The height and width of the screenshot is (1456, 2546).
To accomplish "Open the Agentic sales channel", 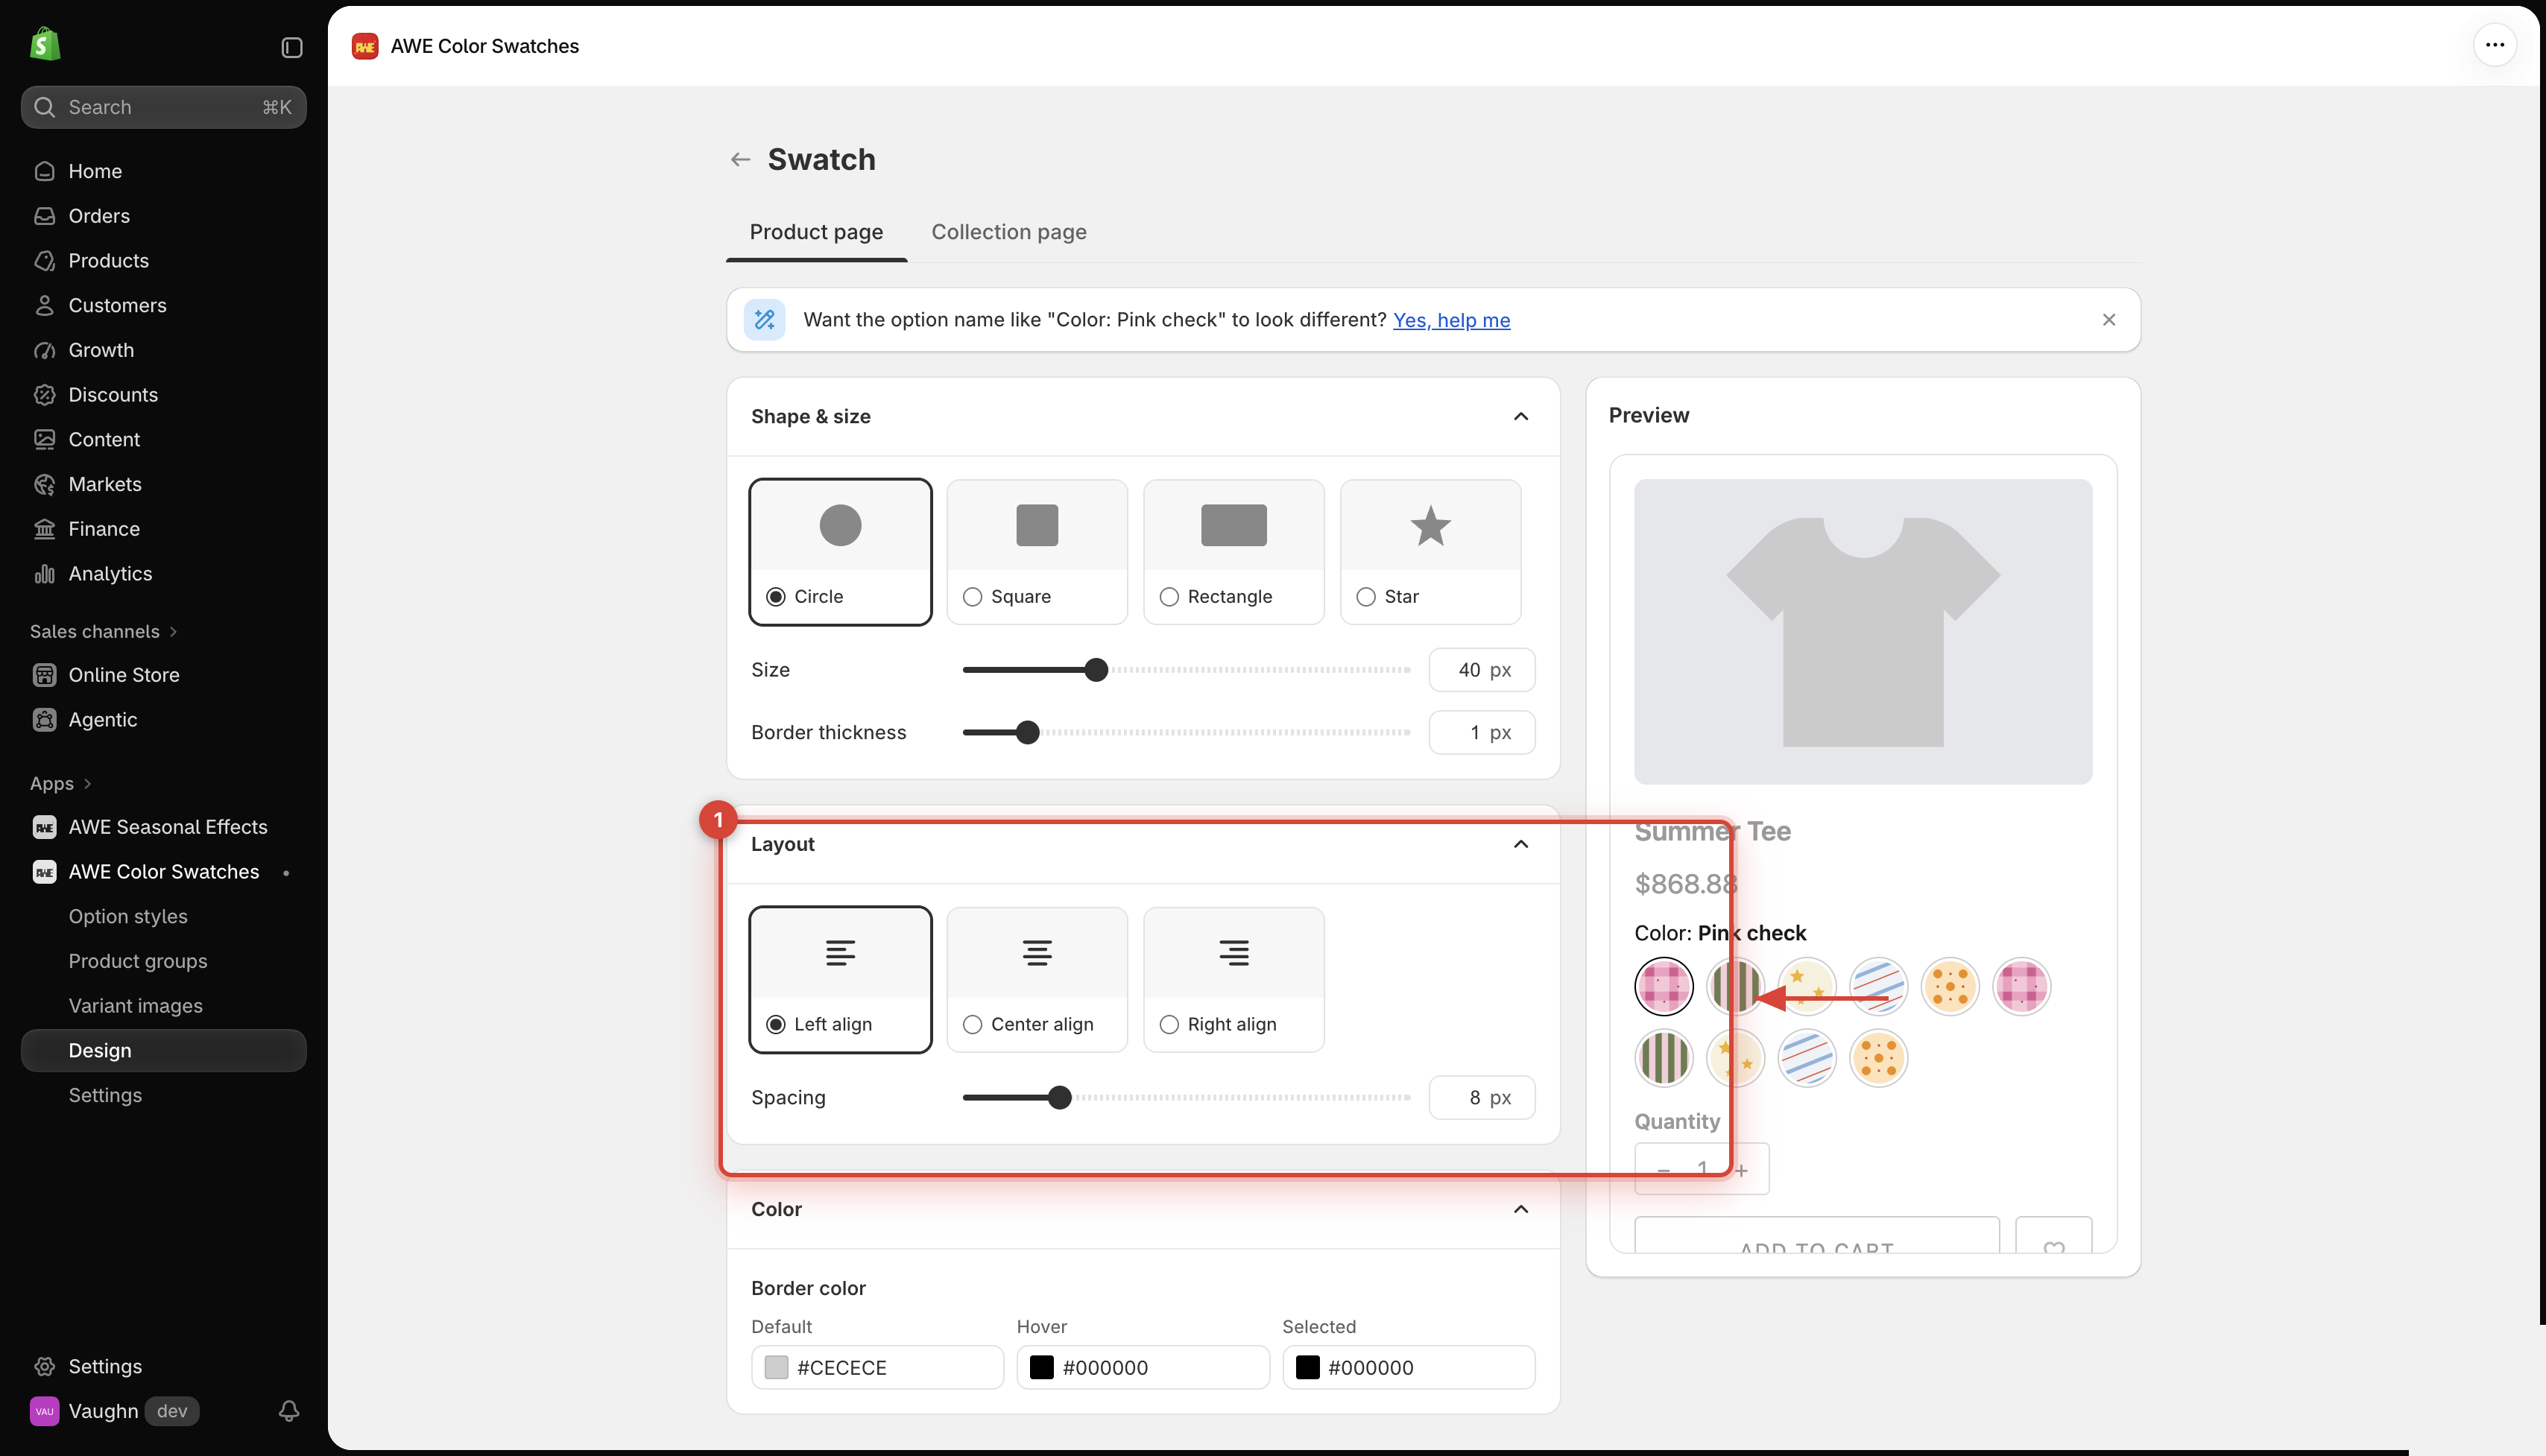I will (164, 720).
